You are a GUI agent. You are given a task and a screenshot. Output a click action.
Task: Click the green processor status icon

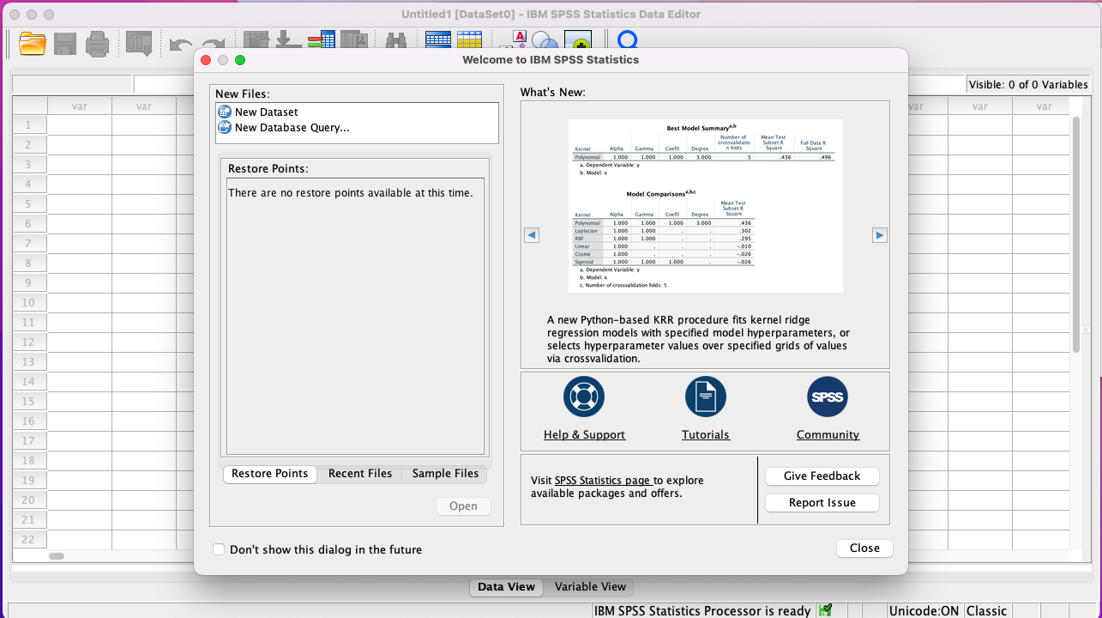[x=825, y=610]
